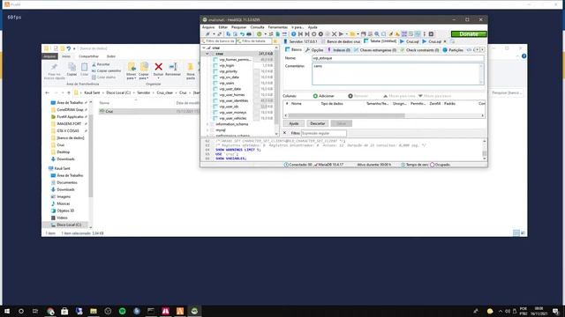Expand the mysql database node

tap(207, 130)
